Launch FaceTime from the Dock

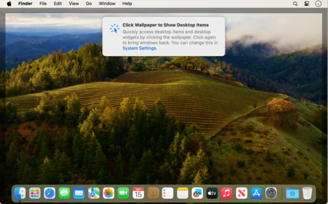(124, 193)
